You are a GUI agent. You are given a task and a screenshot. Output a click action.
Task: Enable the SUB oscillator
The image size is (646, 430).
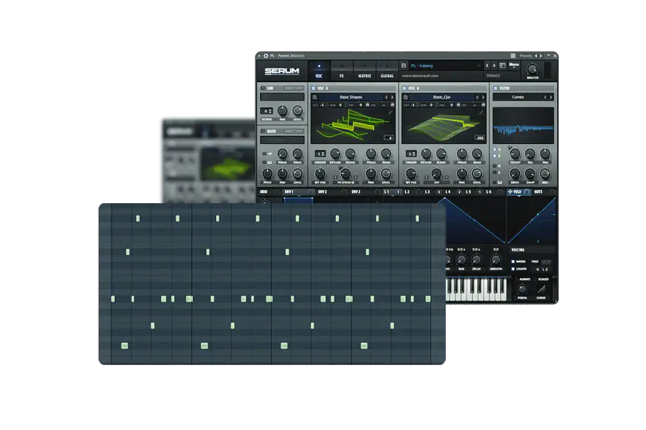click(263, 88)
